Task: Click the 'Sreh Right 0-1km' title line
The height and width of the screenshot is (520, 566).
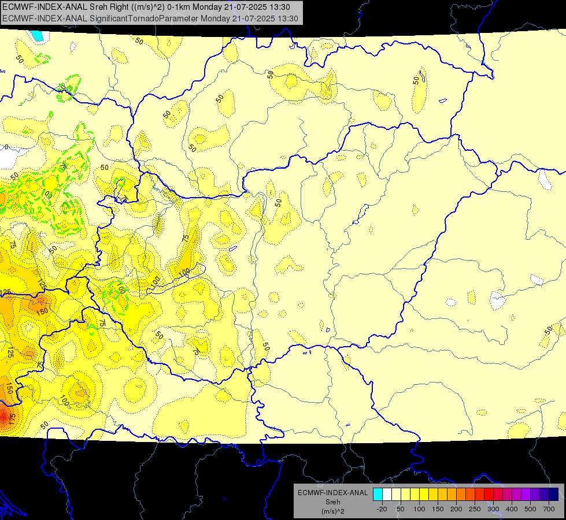Action: (x=146, y=7)
